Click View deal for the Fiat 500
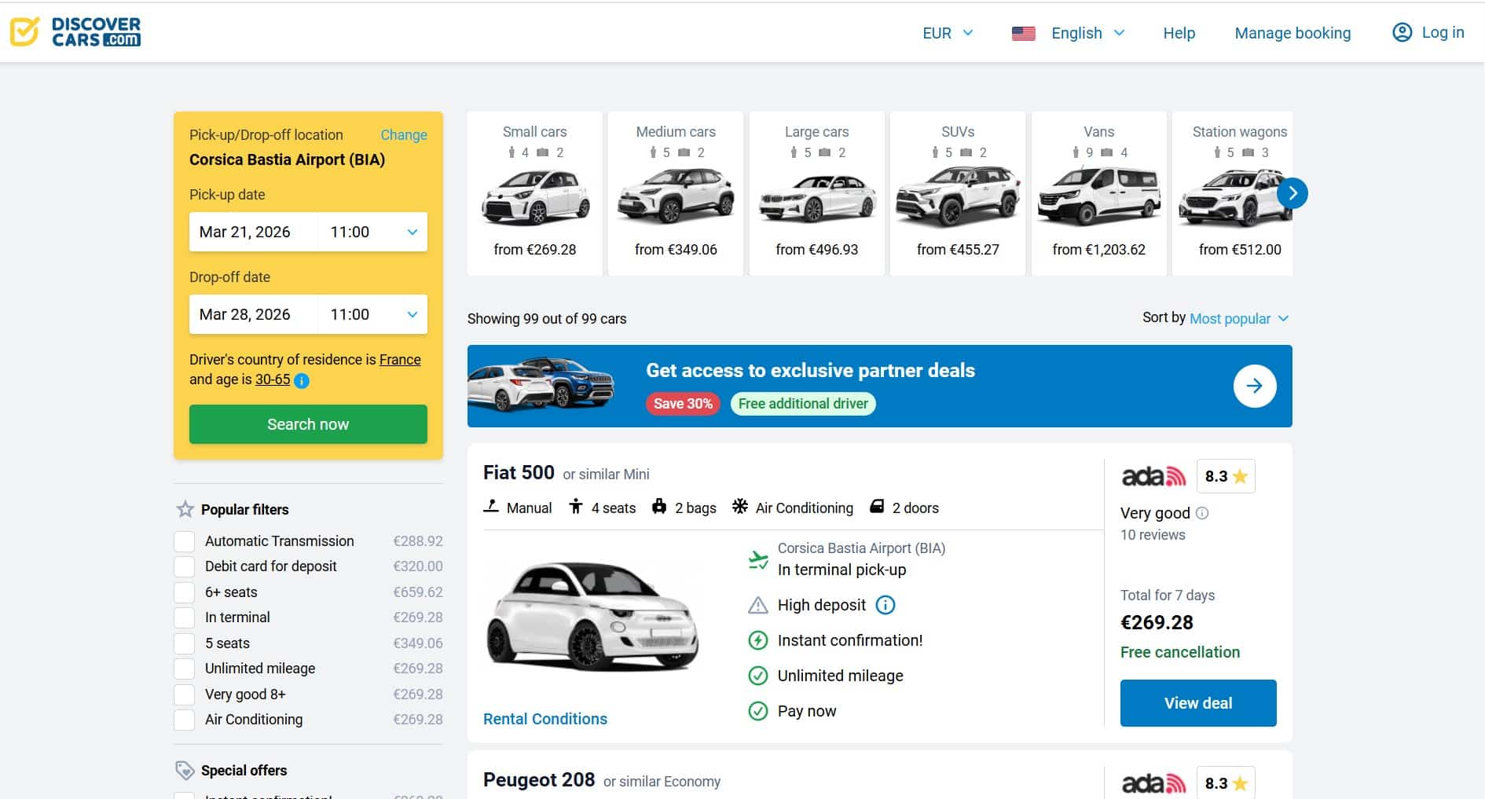Screen dimensions: 1485x799 tap(1197, 702)
